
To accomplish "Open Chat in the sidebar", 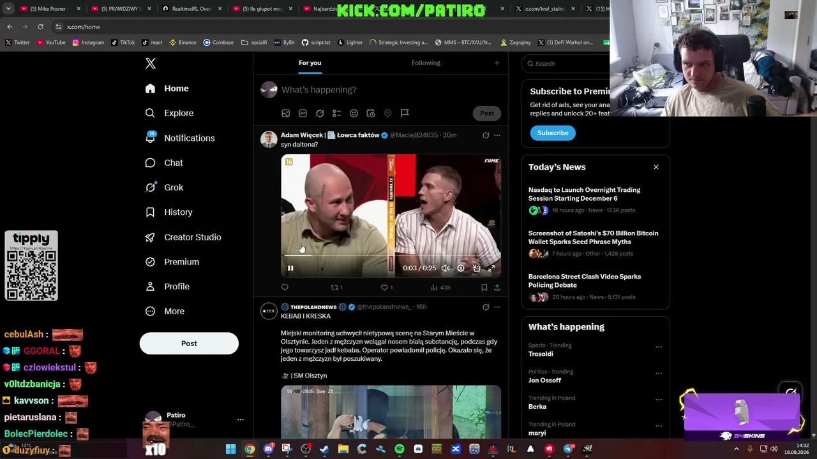I will pos(164,163).
